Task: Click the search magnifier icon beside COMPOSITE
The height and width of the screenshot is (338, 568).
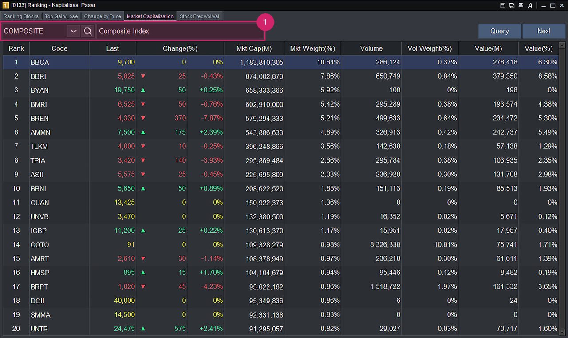Action: pos(88,31)
